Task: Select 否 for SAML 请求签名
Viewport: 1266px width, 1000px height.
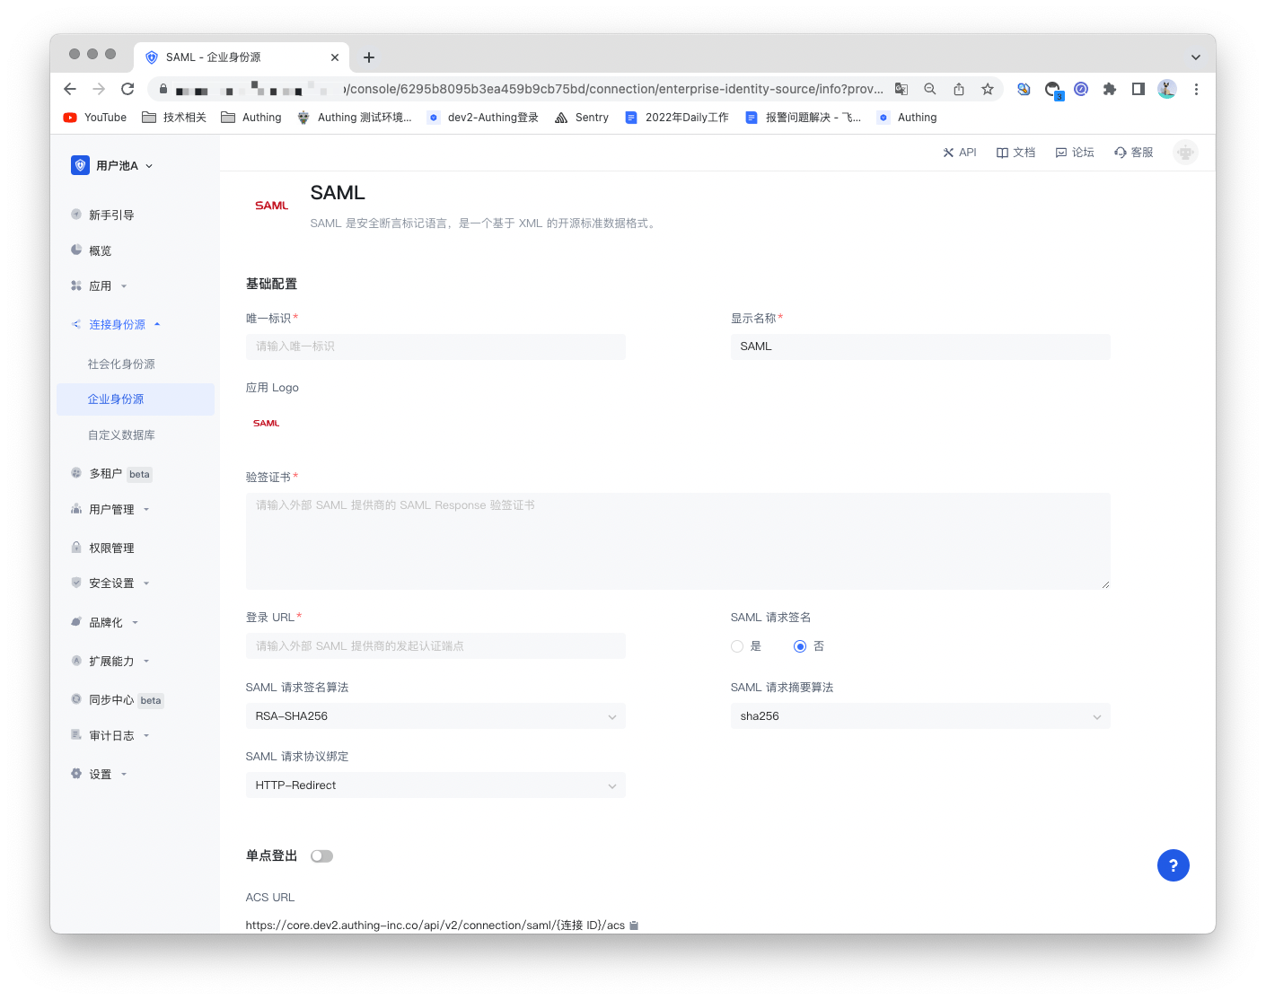Action: click(x=800, y=646)
